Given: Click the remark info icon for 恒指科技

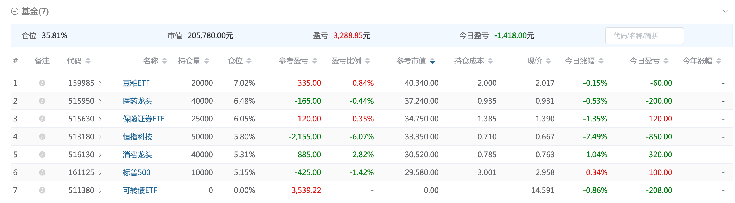Looking at the screenshot, I should pyautogui.click(x=42, y=137).
